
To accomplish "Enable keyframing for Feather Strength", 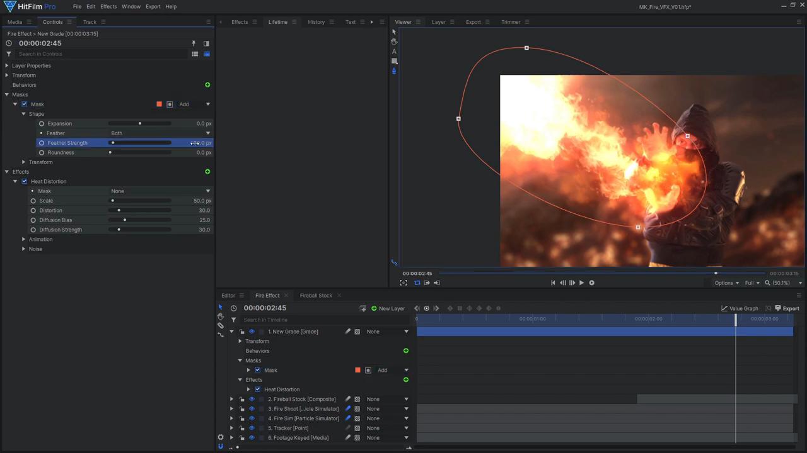I will [42, 143].
